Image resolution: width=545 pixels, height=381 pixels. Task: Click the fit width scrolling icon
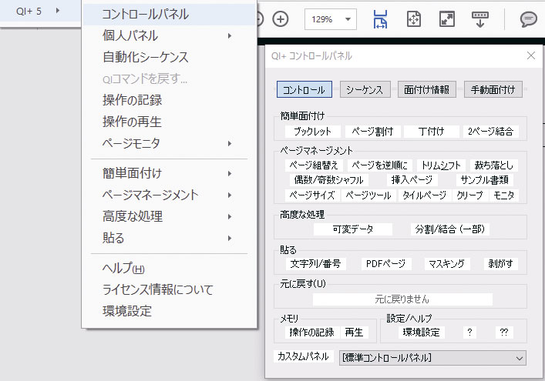coord(380,19)
